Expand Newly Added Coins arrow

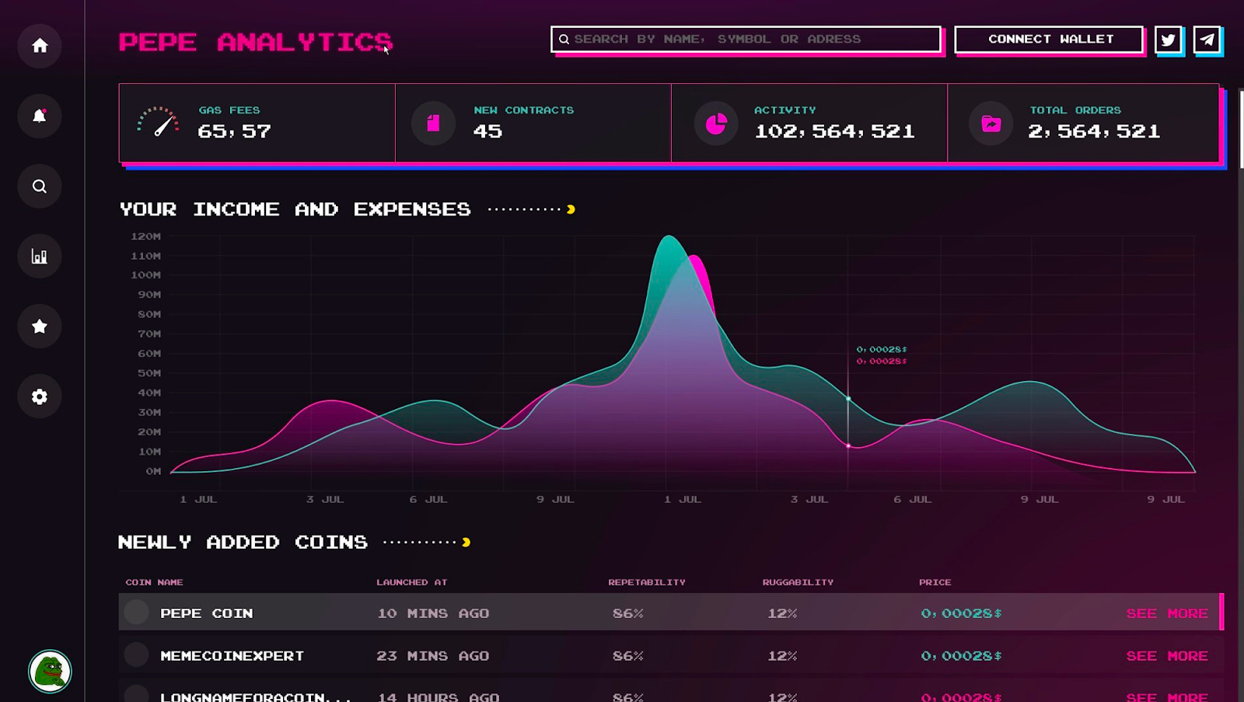click(x=466, y=542)
